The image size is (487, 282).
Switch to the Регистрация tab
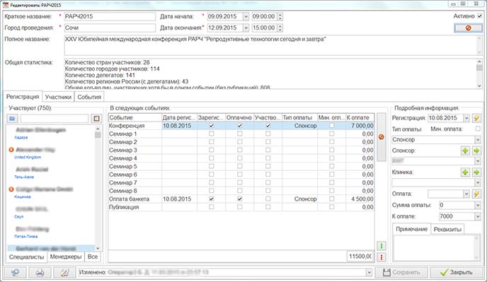coord(23,97)
